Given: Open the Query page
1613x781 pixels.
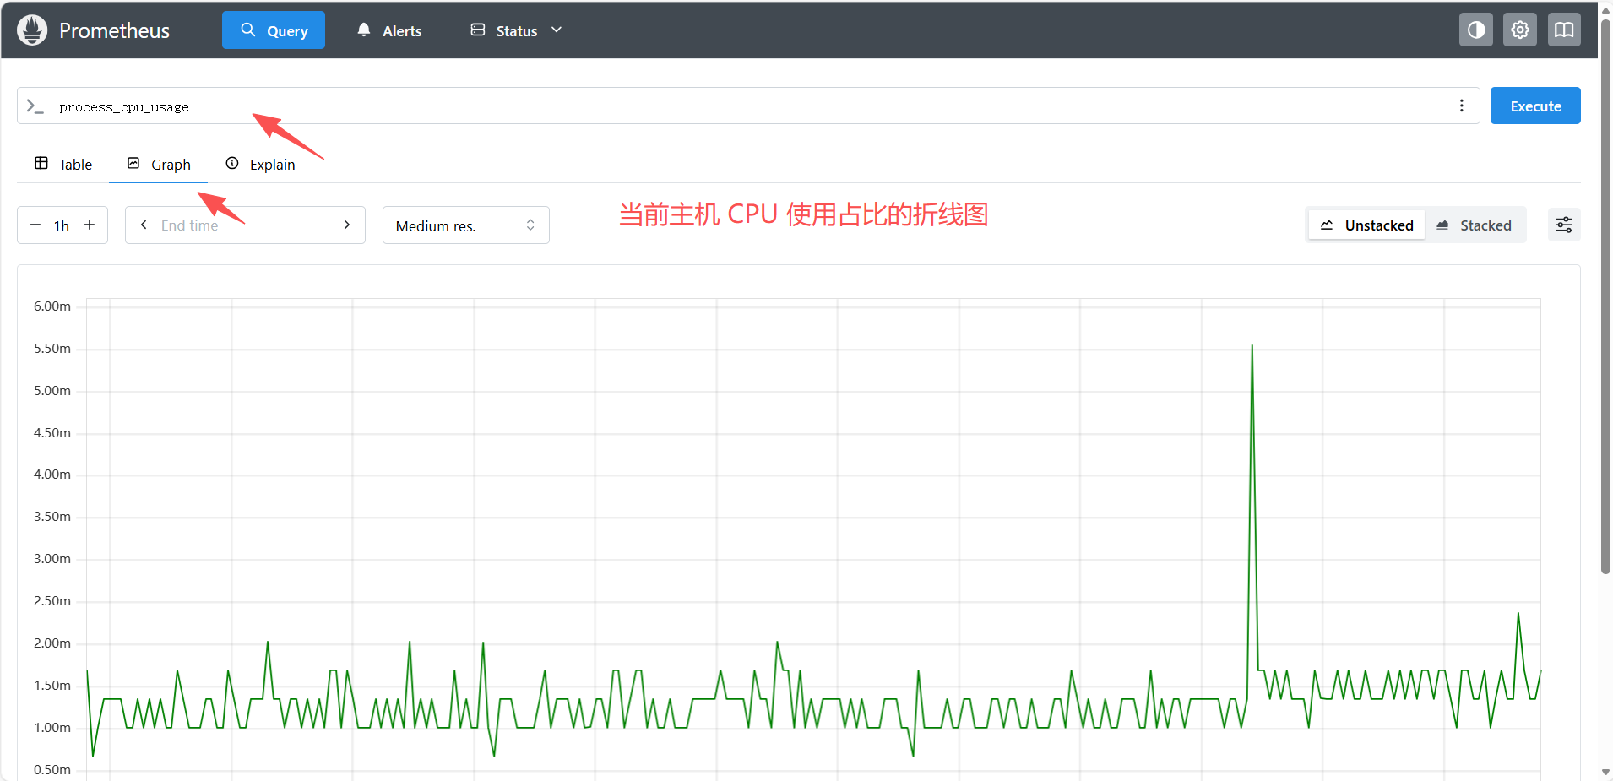Looking at the screenshot, I should (x=274, y=30).
